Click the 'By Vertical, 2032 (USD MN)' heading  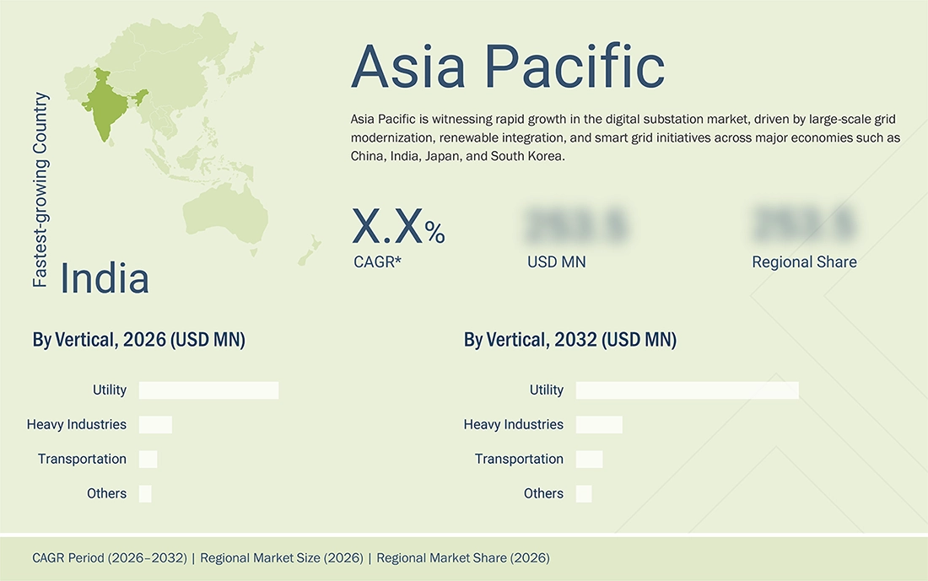coord(570,340)
